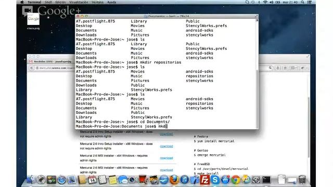This screenshot has width=333, height=187.
Task: Click 'cd Documents/' command line in Terminal
Action: (155, 122)
